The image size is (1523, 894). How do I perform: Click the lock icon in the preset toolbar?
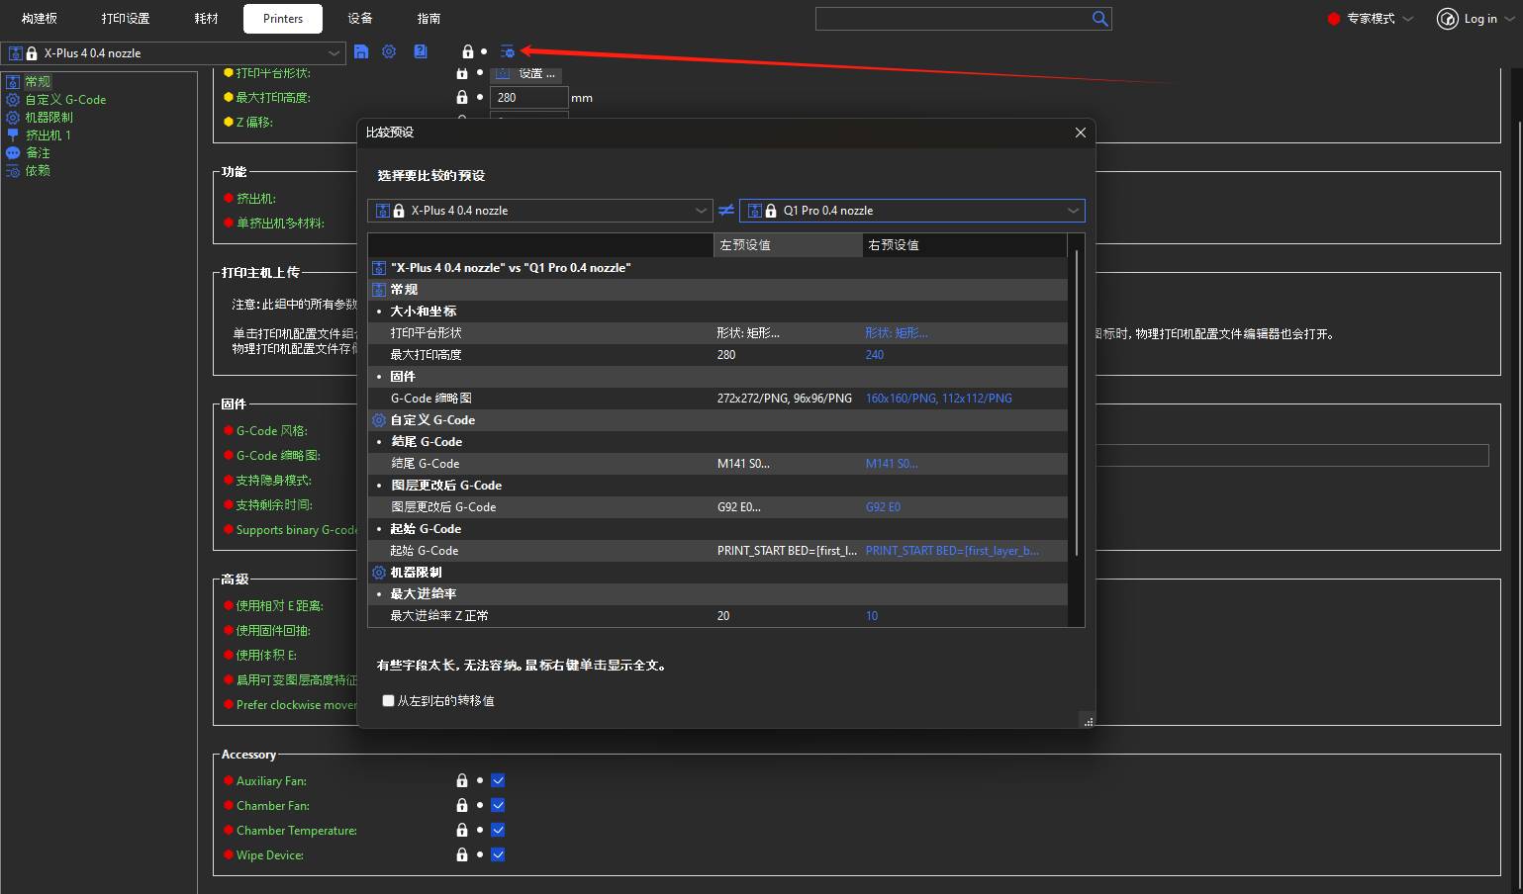tap(468, 51)
